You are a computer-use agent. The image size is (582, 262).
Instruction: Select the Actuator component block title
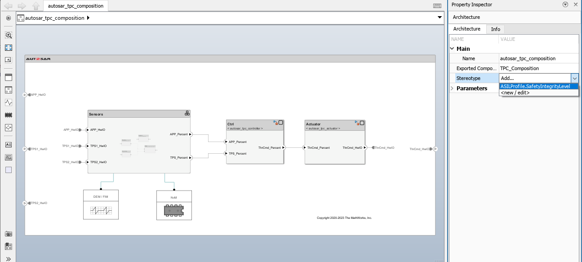(313, 123)
